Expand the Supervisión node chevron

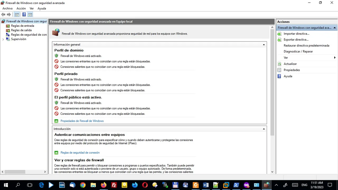(3, 39)
